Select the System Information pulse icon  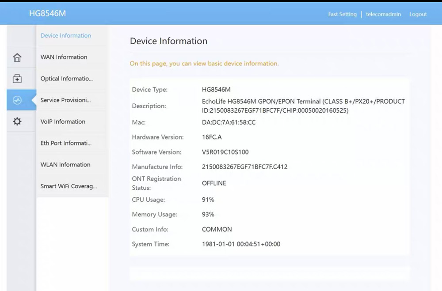tap(17, 100)
